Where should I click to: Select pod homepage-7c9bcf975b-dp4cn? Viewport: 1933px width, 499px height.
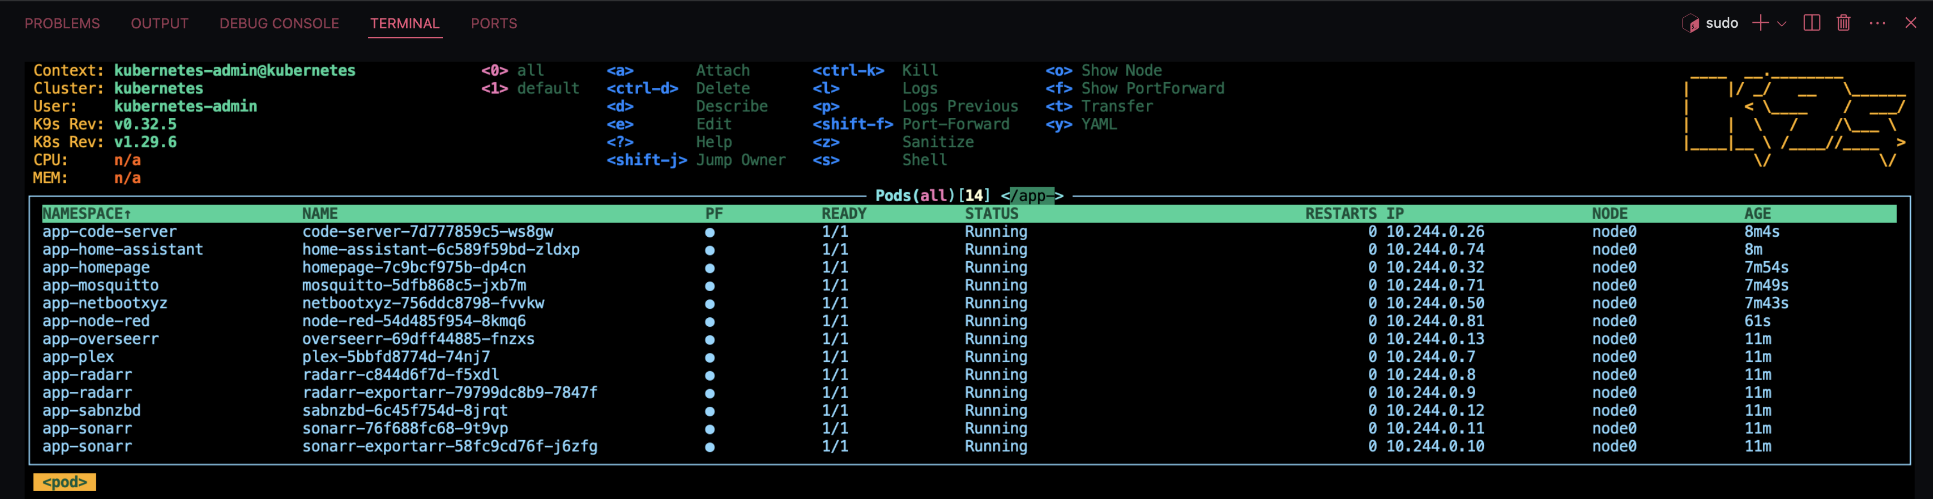tap(414, 267)
